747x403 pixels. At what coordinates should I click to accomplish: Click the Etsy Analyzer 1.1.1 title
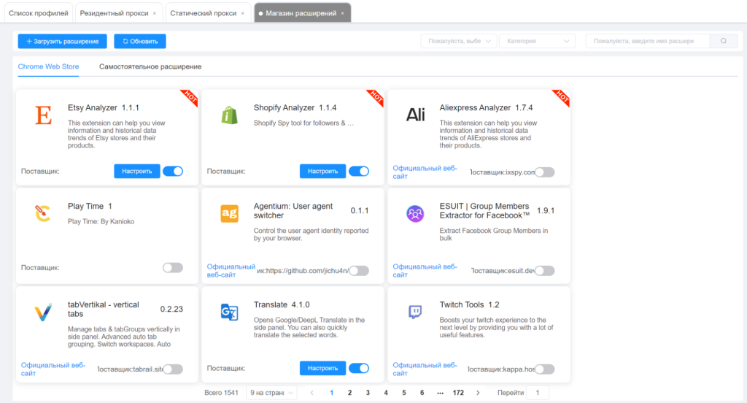click(104, 108)
